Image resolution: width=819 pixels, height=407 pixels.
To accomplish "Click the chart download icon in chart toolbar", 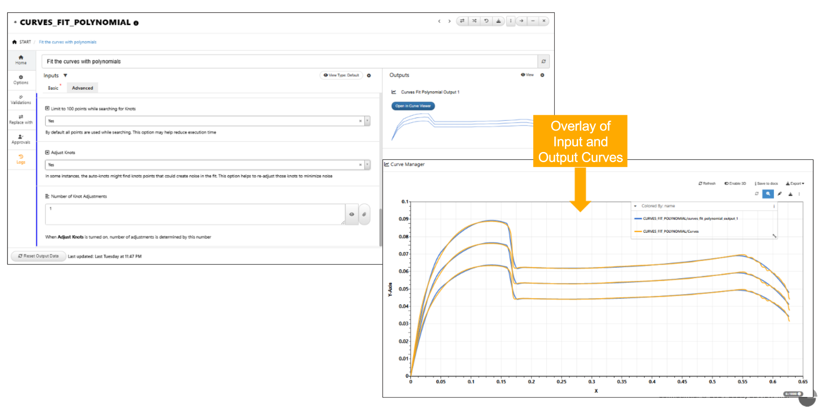I will click(x=790, y=194).
